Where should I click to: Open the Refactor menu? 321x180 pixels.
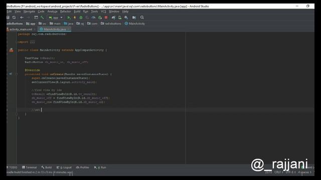point(66,11)
